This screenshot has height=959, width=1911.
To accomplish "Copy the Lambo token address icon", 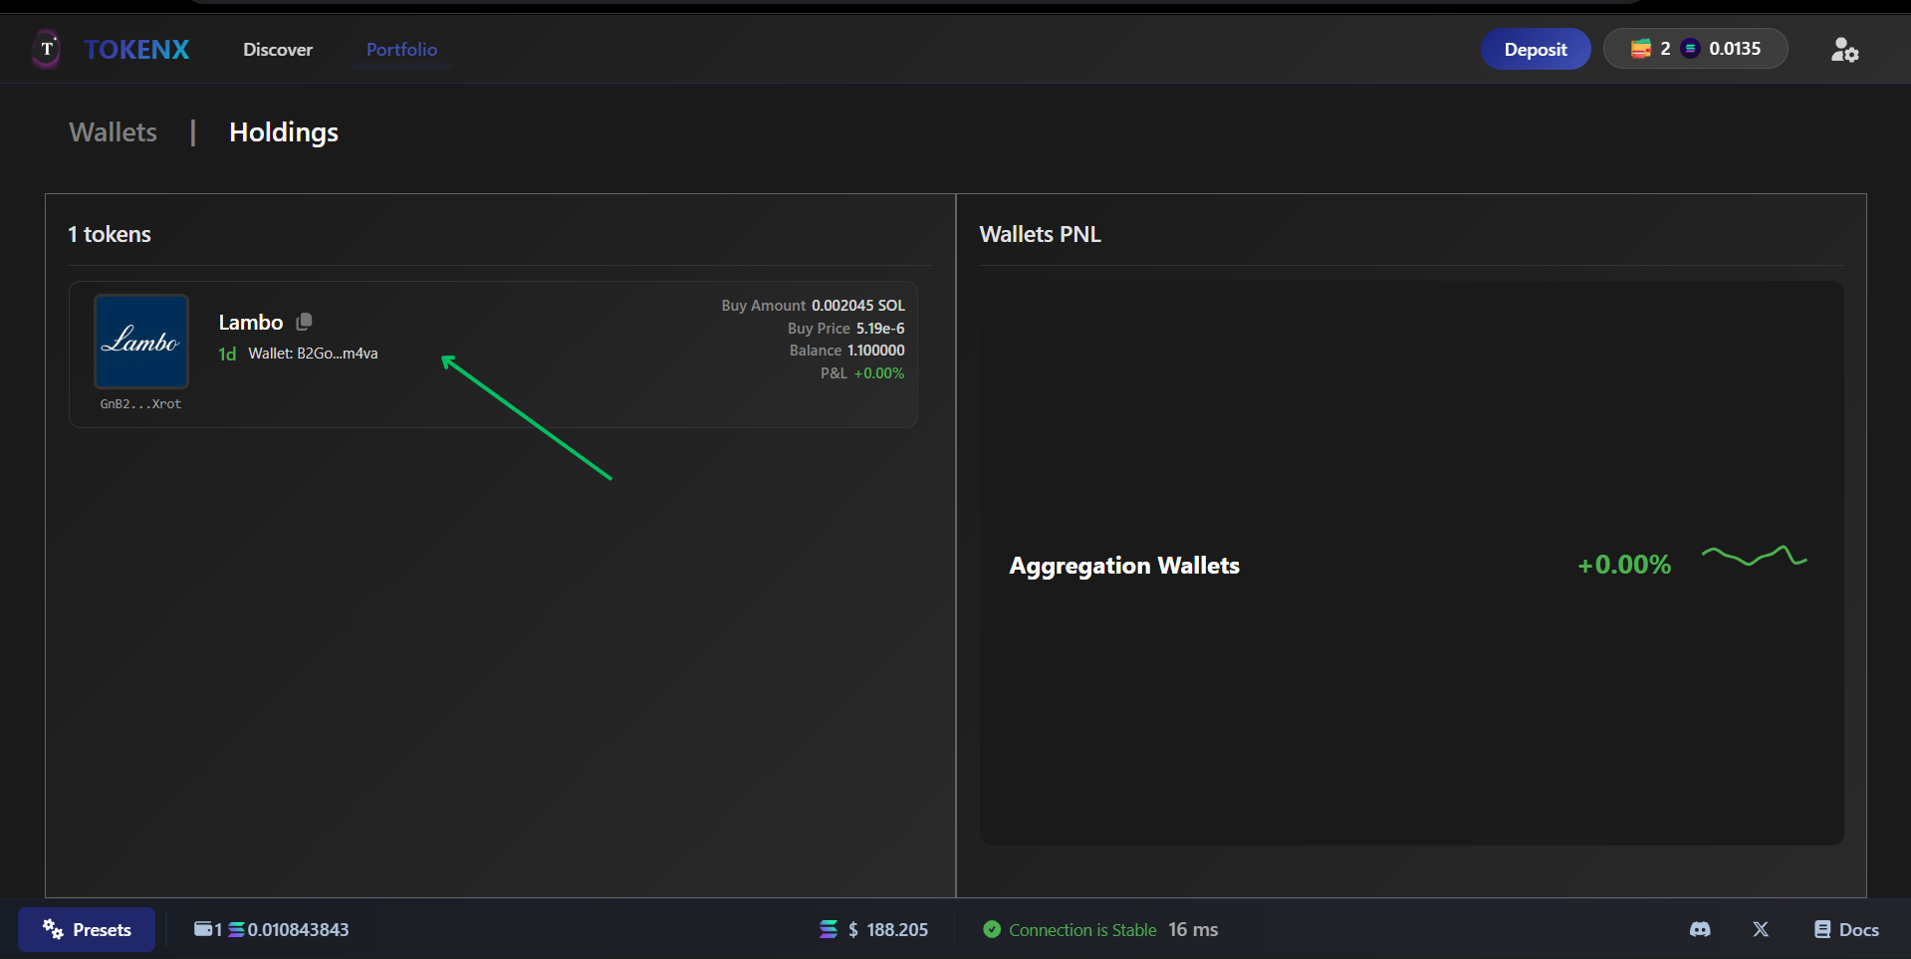I will (x=305, y=322).
